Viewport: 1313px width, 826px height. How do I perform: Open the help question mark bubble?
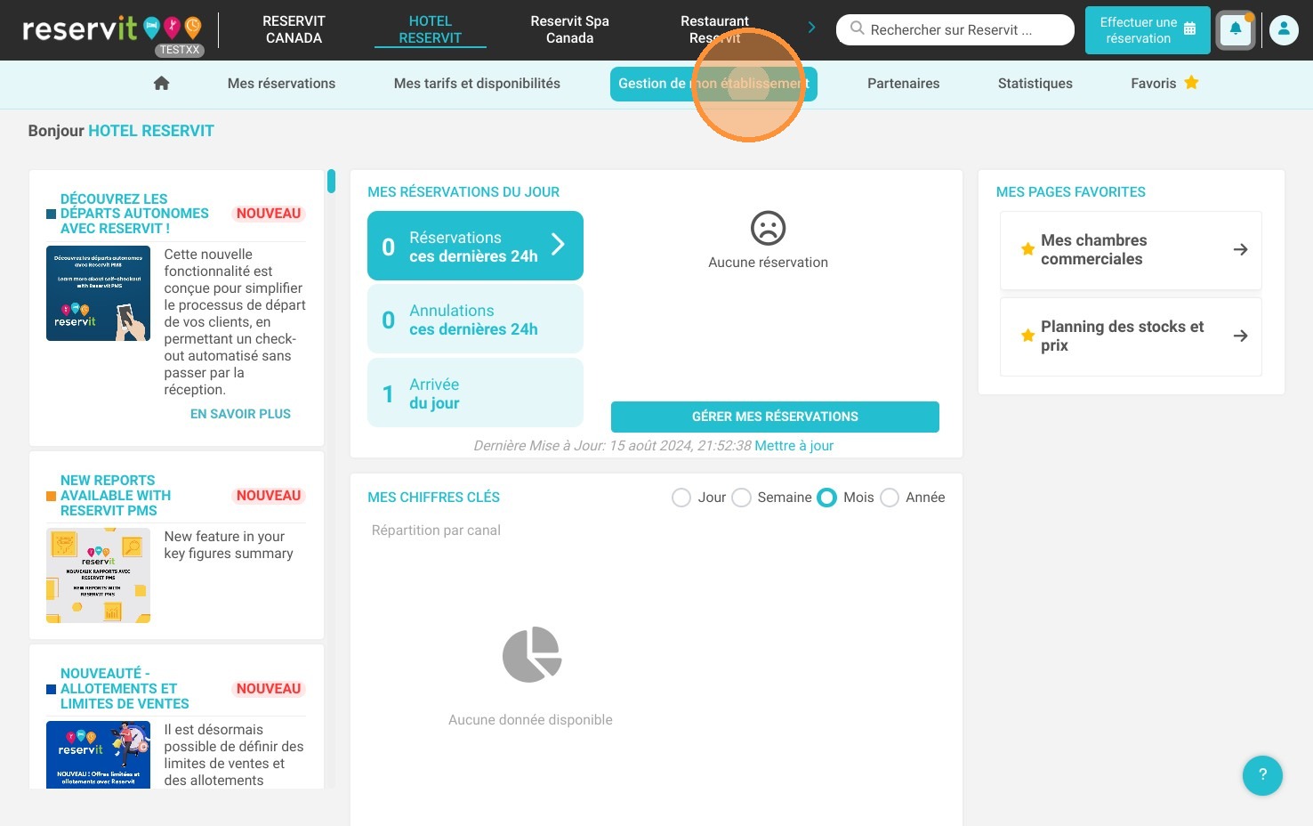(1262, 775)
